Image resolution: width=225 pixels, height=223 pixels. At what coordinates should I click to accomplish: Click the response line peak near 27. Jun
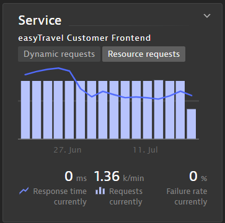(59, 68)
